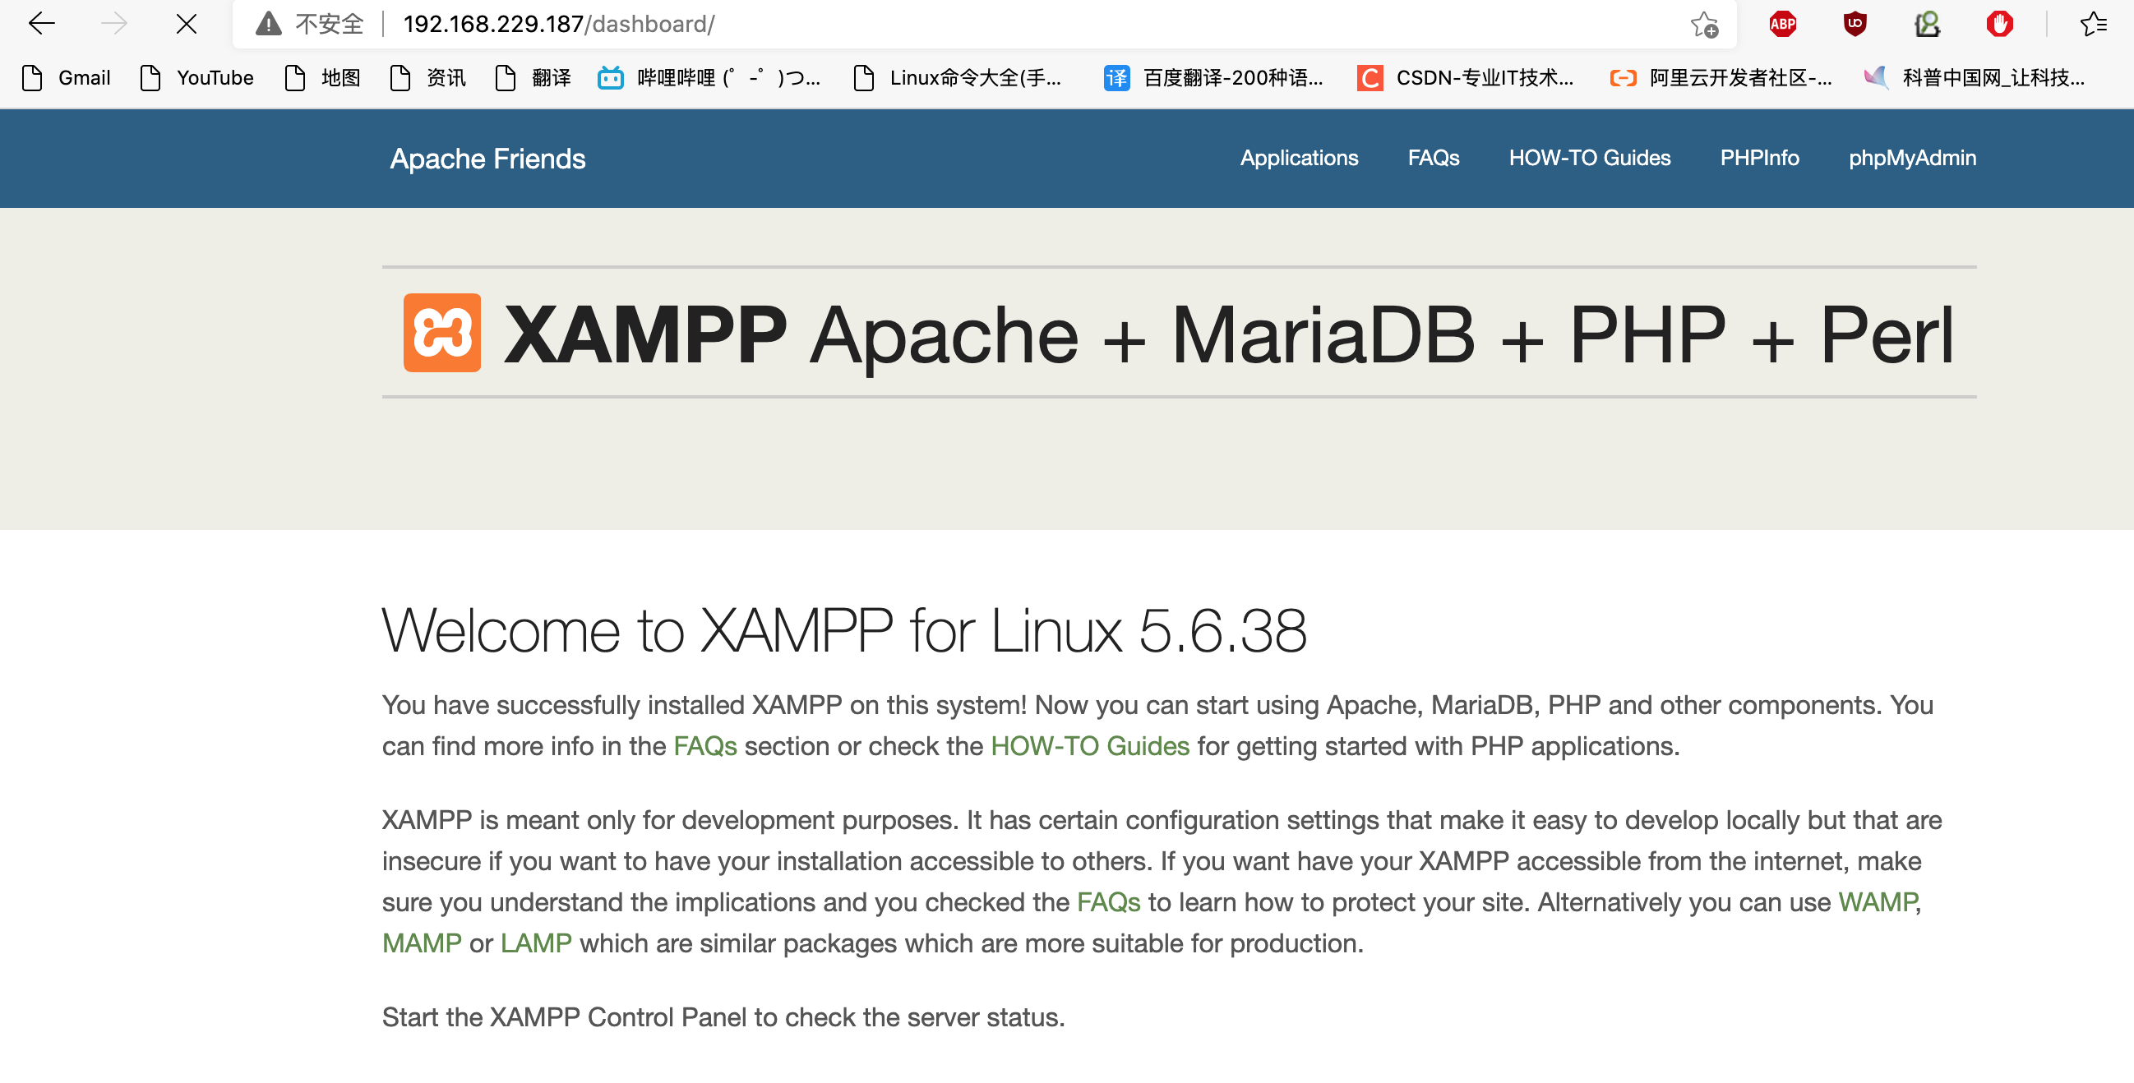The height and width of the screenshot is (1083, 2134).
Task: Click the add-to-favorites star icon
Action: click(1703, 24)
